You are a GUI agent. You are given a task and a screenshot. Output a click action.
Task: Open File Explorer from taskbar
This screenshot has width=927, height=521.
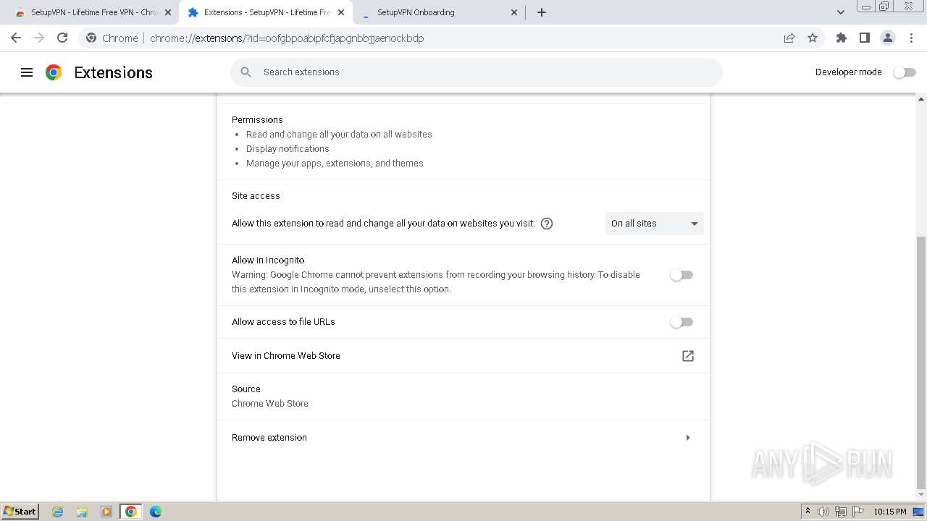(x=82, y=512)
